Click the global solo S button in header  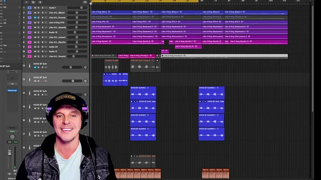[41, 2]
